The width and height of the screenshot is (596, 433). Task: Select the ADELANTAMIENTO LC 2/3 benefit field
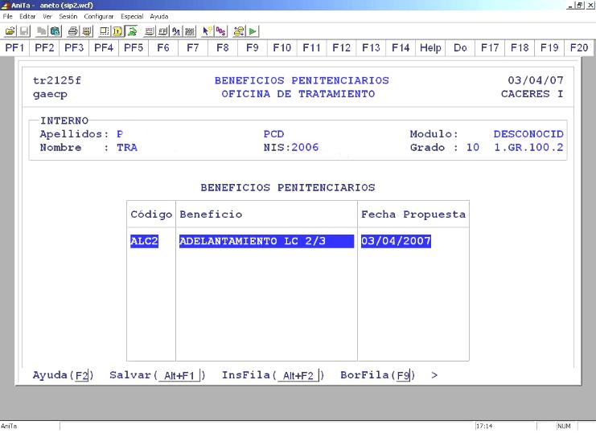pos(265,241)
